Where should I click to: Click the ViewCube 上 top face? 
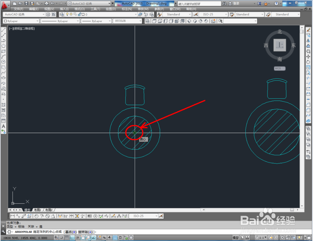tap(280, 45)
